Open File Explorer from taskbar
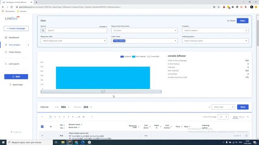Viewport: 259px width, 145px height. (63, 142)
